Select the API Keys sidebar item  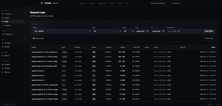[12, 43]
